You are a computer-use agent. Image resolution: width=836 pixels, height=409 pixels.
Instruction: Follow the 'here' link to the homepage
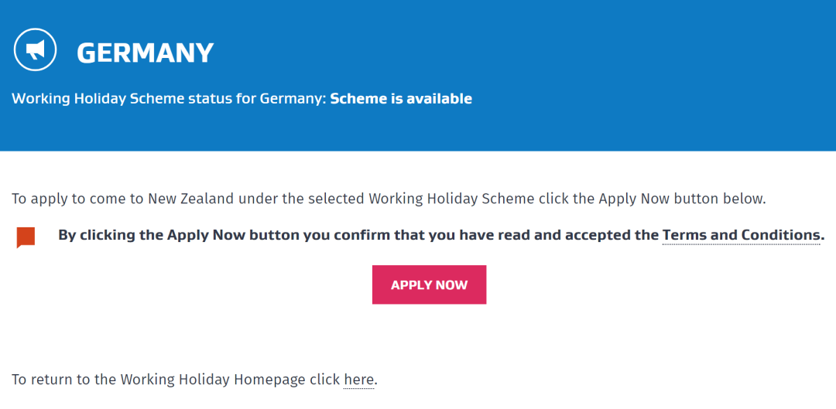[x=359, y=380]
